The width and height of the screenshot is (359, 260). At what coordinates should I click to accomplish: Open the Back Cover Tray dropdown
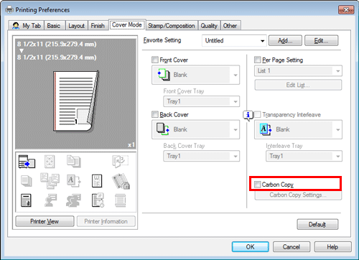(x=202, y=156)
